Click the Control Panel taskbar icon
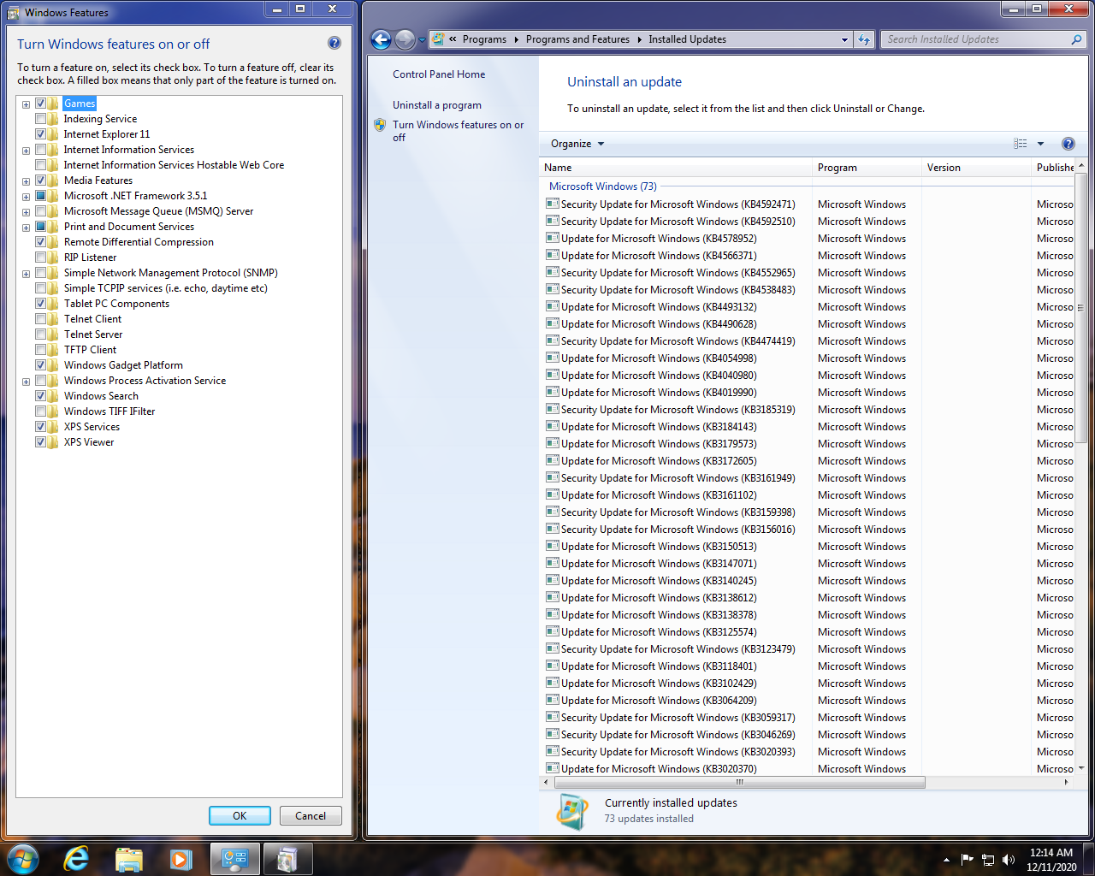The height and width of the screenshot is (876, 1095). click(235, 859)
